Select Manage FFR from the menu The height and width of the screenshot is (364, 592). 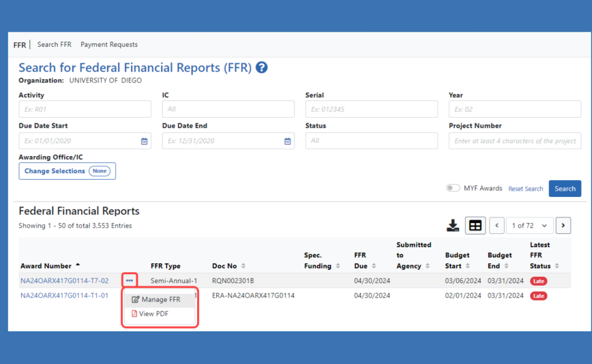click(160, 299)
